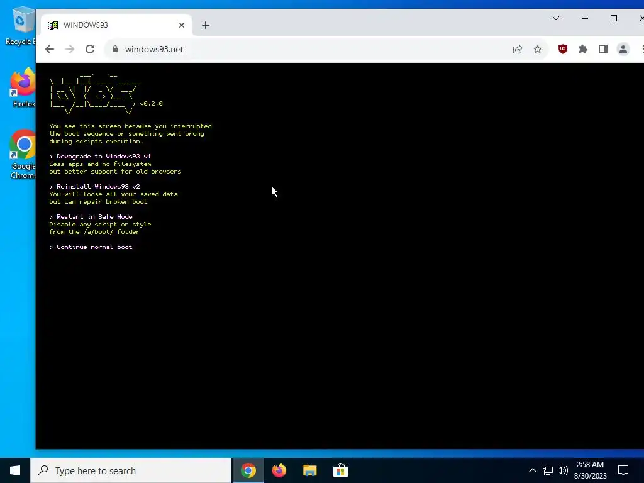The width and height of the screenshot is (644, 483).
Task: Open the volume tray icon
Action: [563, 470]
